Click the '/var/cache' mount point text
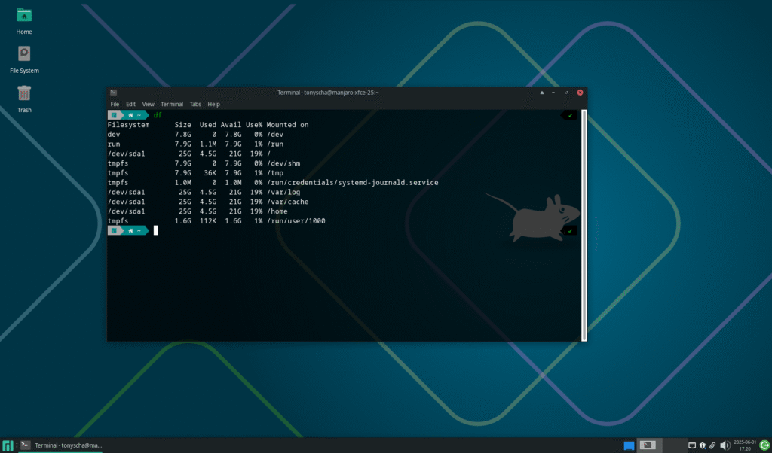The width and height of the screenshot is (772, 453). tap(287, 202)
